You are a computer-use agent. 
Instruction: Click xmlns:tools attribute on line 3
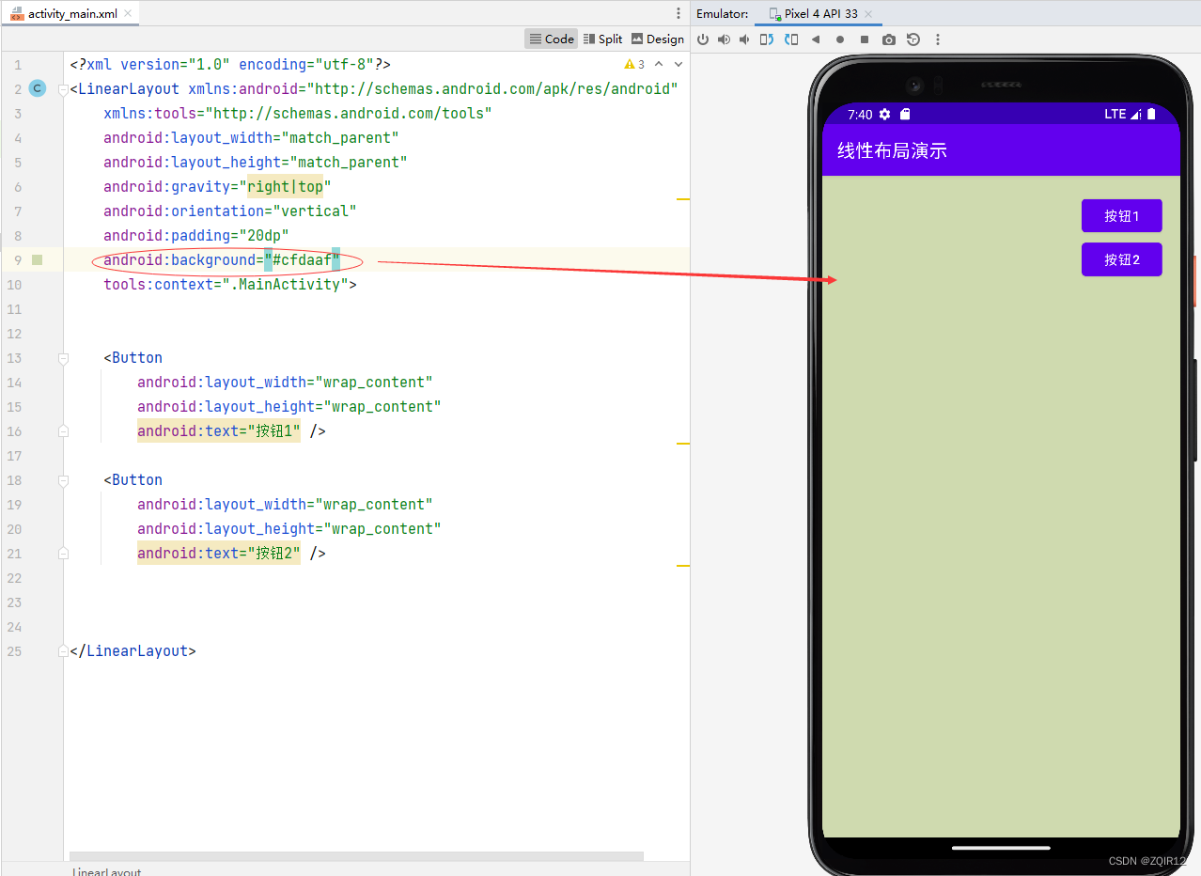[298, 113]
